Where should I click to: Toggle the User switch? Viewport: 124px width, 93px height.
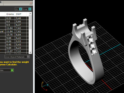(27, 9)
